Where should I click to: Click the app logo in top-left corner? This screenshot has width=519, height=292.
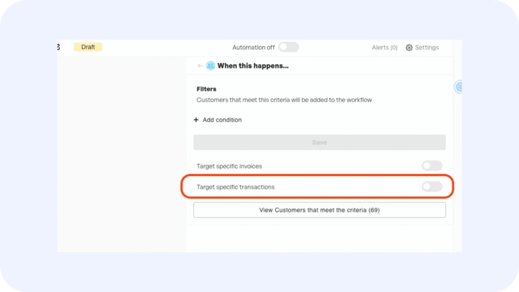58,47
